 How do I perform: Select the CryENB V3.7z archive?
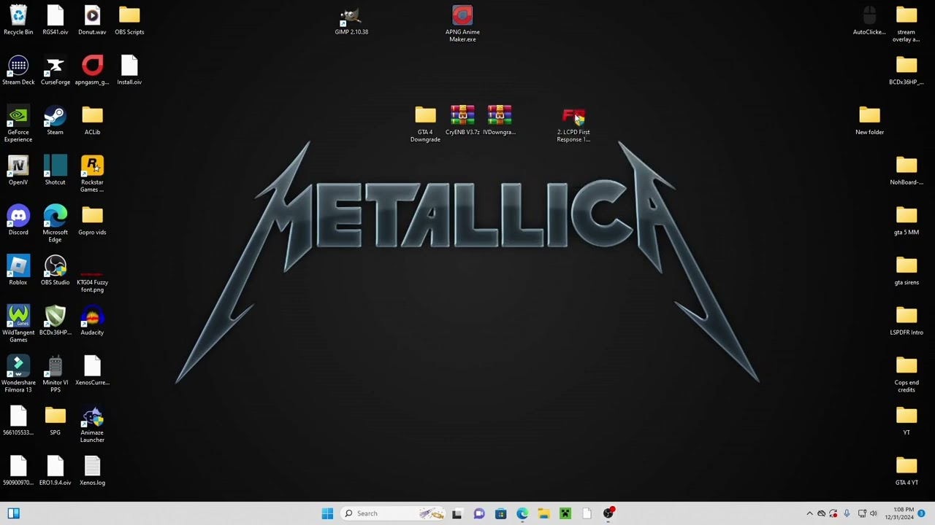(x=462, y=121)
